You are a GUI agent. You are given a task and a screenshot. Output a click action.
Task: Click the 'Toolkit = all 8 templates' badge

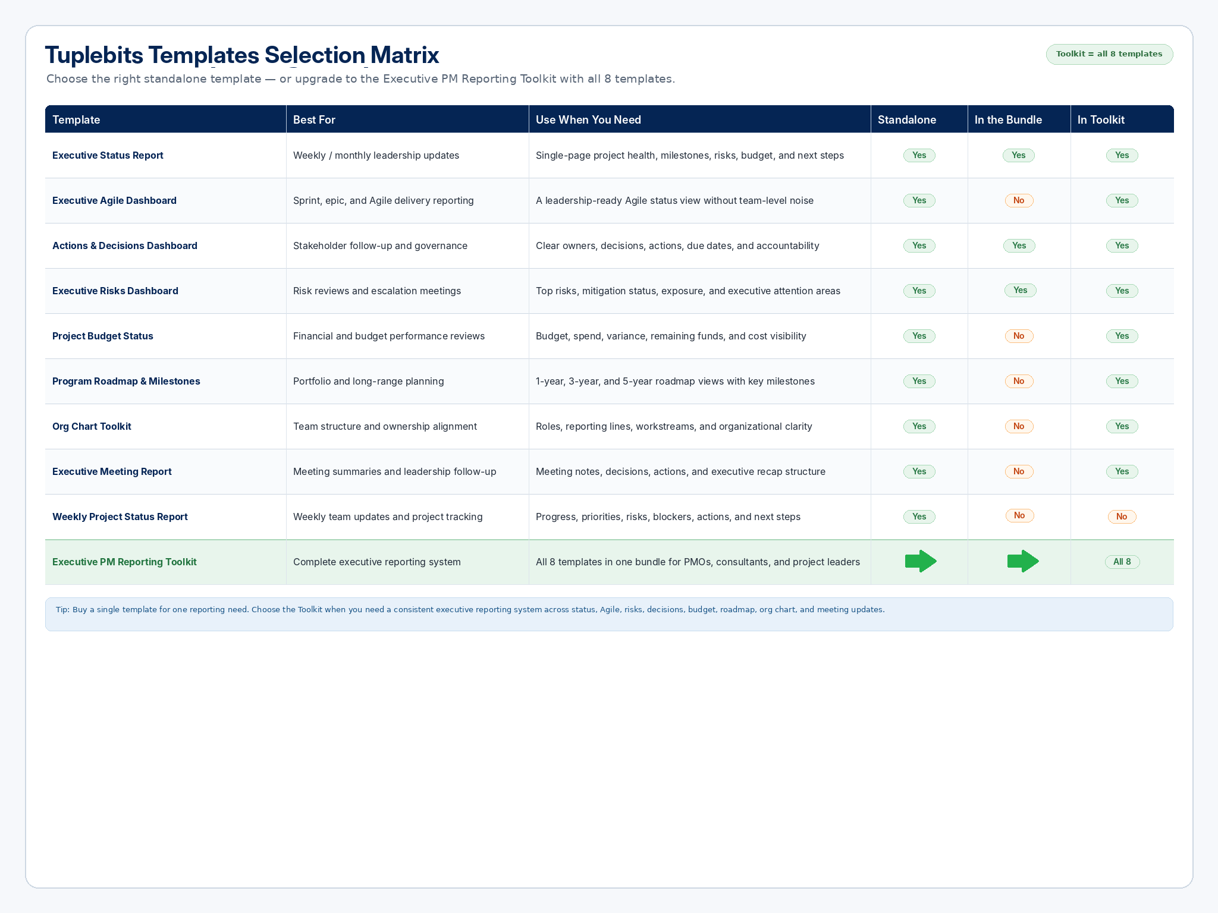pyautogui.click(x=1109, y=54)
